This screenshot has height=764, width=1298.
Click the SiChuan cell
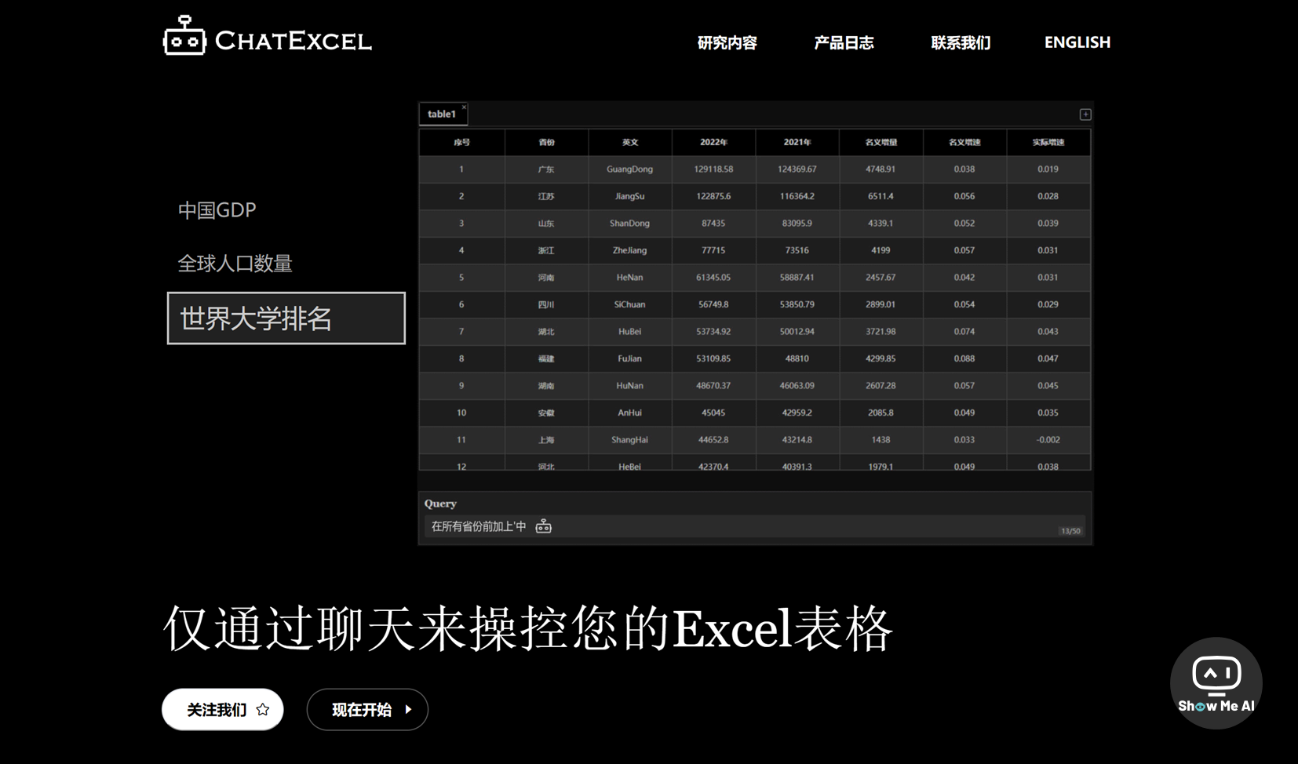tap(630, 304)
